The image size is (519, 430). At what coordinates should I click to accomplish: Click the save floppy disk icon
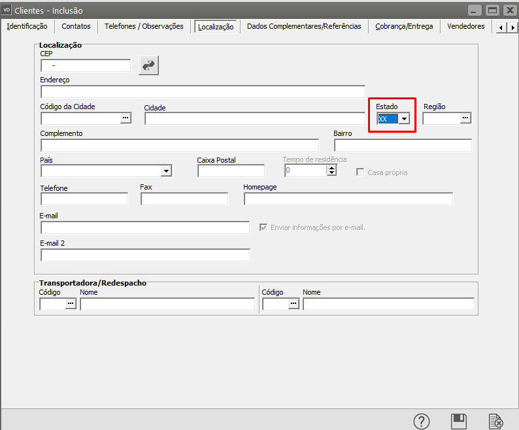[459, 422]
